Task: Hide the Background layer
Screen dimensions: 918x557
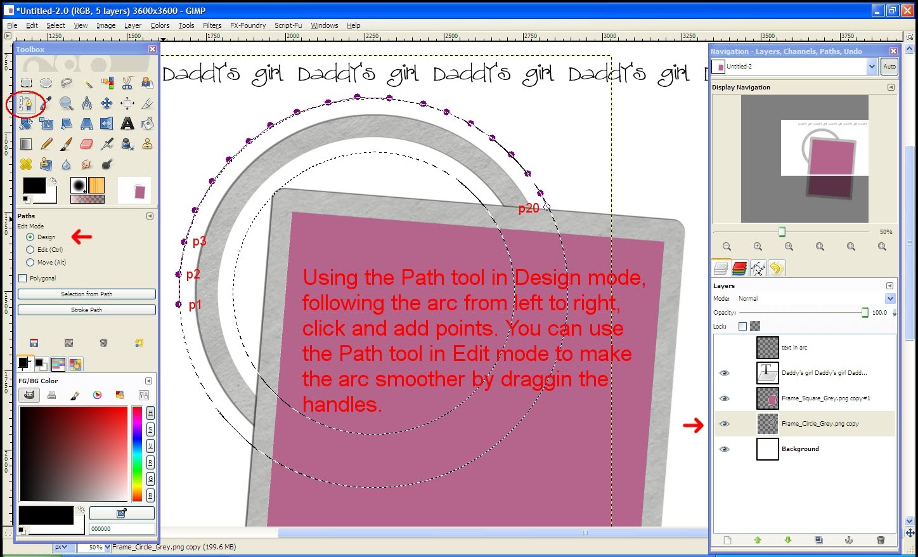Action: [724, 449]
